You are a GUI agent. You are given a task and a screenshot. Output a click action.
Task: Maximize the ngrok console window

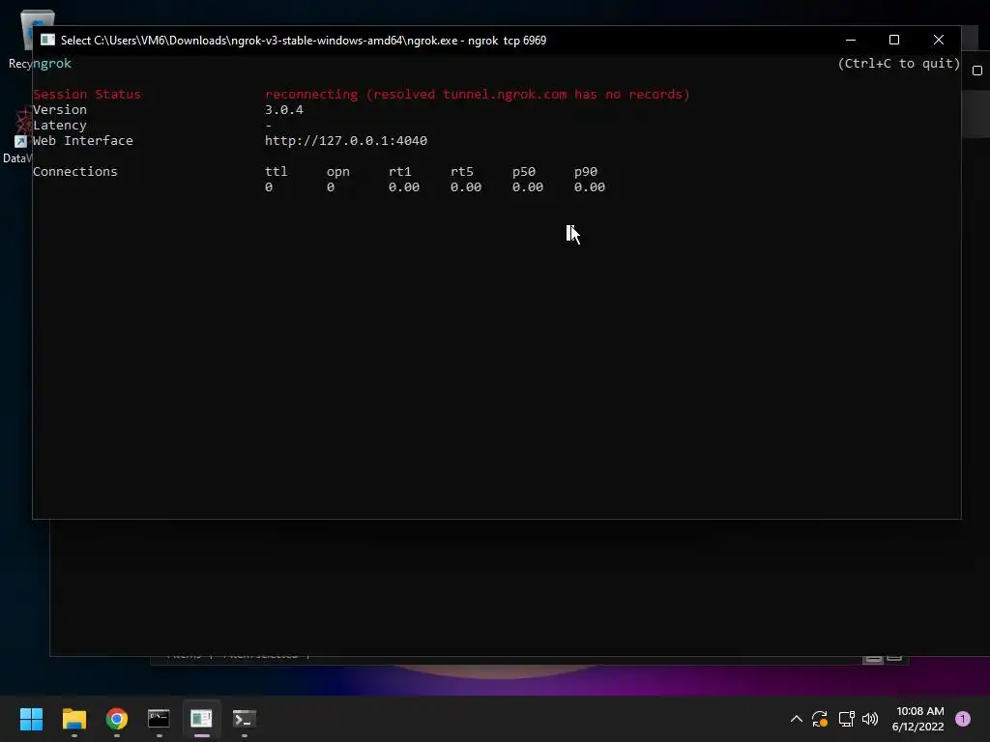tap(894, 40)
